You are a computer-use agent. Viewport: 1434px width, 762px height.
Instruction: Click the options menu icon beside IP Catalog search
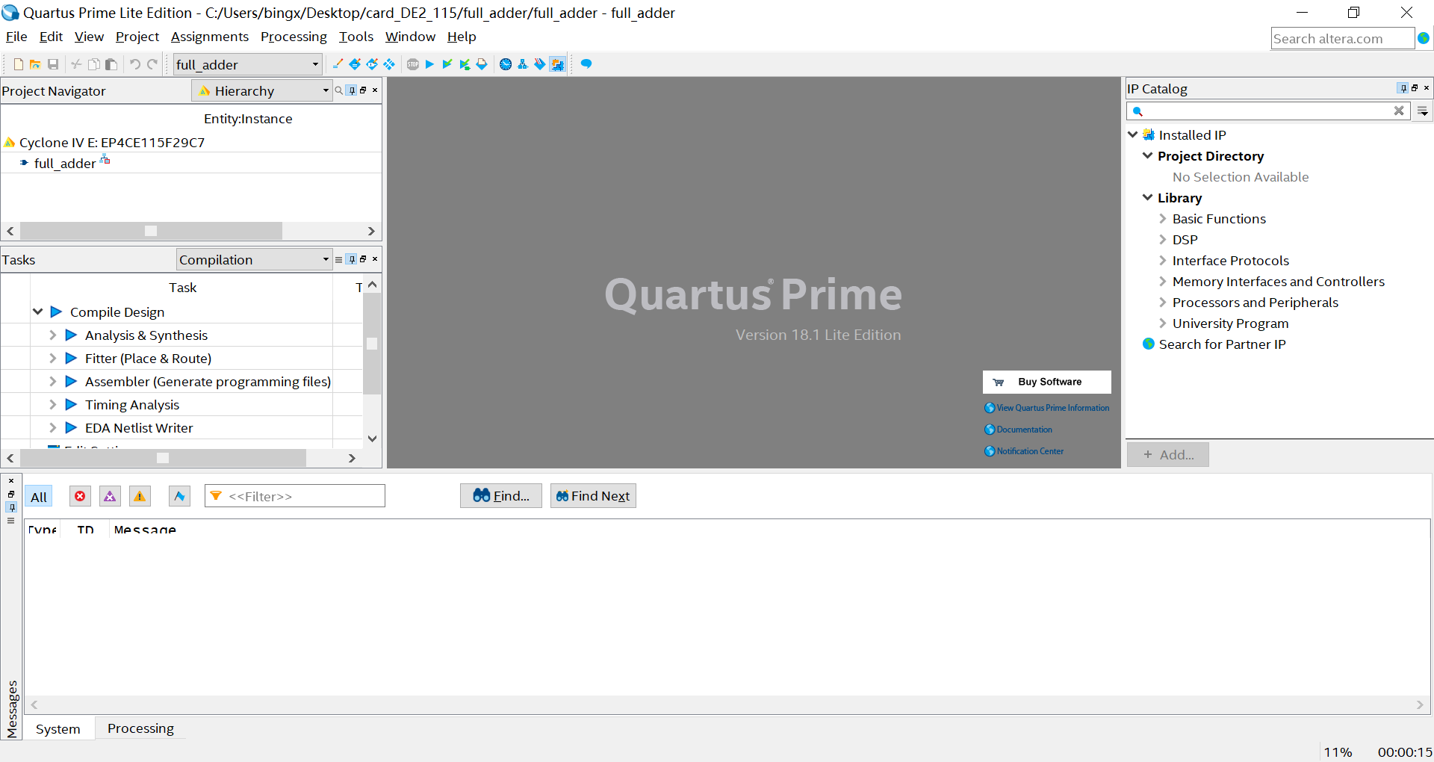pyautogui.click(x=1424, y=111)
